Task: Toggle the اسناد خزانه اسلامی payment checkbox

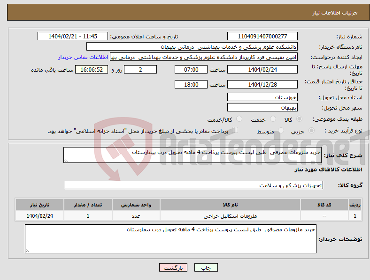Action: point(235,130)
